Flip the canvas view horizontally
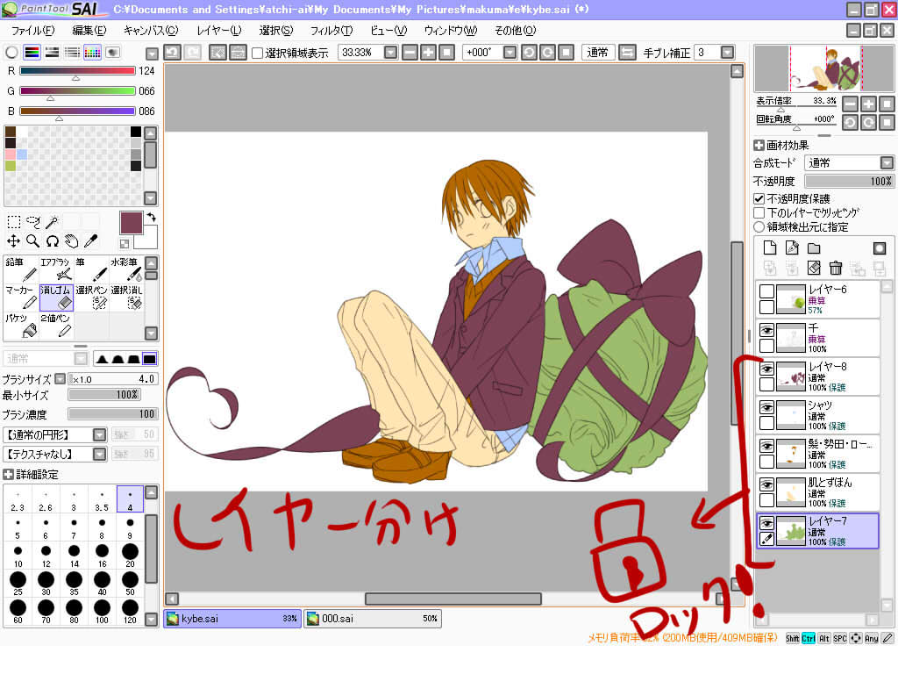Image resolution: width=898 pixels, height=674 pixels. [x=627, y=53]
